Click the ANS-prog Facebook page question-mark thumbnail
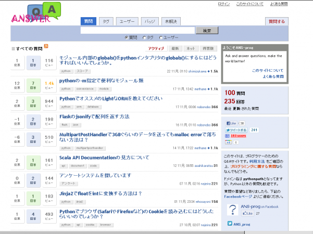This screenshot has height=234, width=313. point(232,210)
